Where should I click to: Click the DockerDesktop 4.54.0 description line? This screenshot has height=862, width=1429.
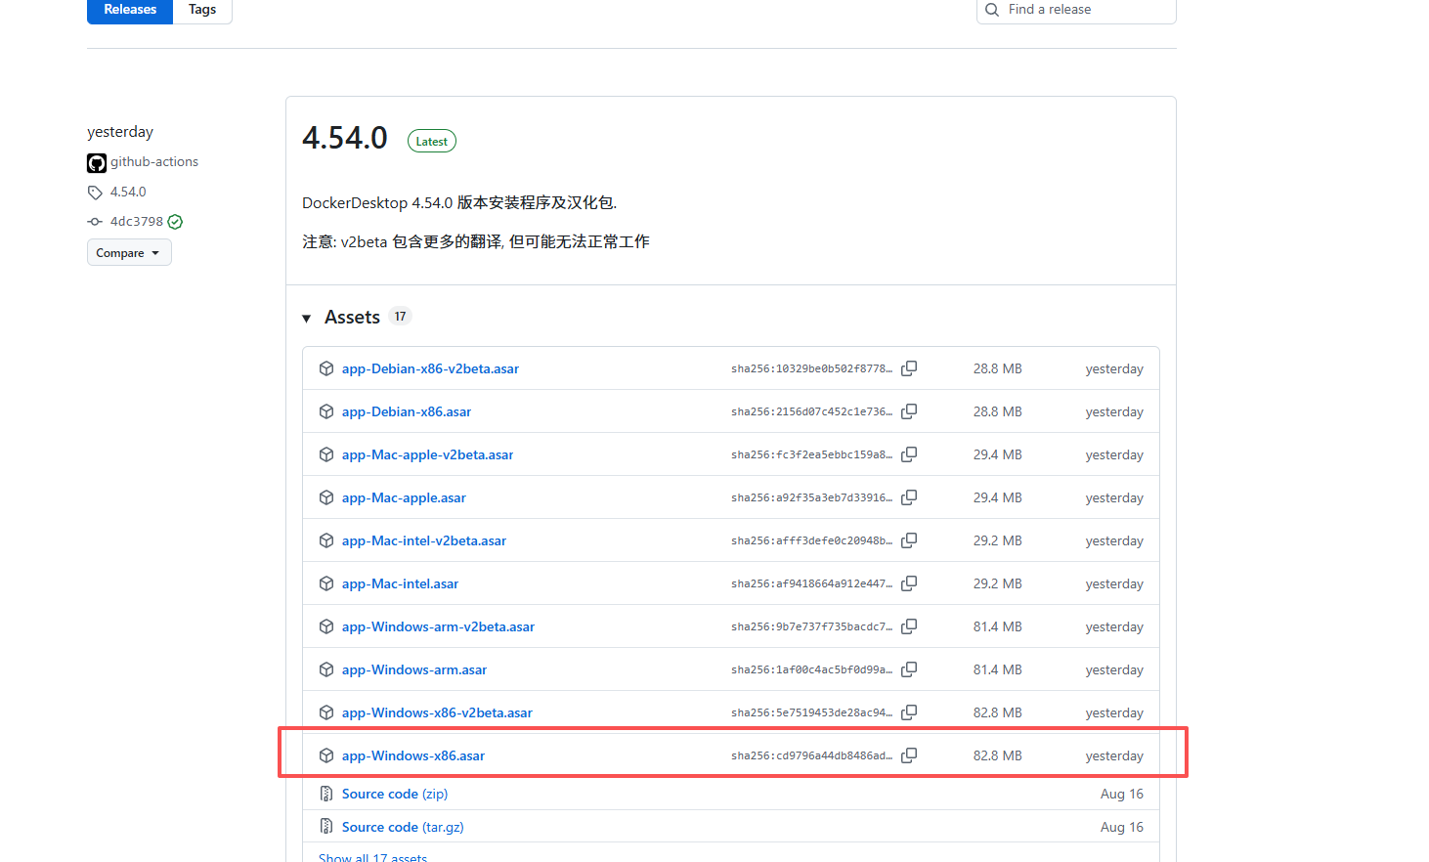pyautogui.click(x=459, y=203)
